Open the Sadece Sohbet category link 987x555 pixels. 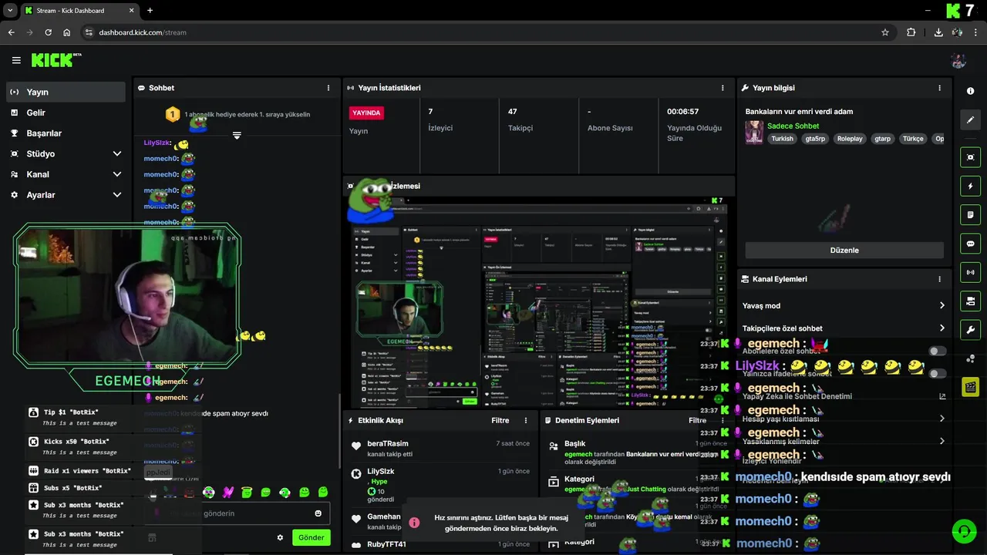coord(793,126)
